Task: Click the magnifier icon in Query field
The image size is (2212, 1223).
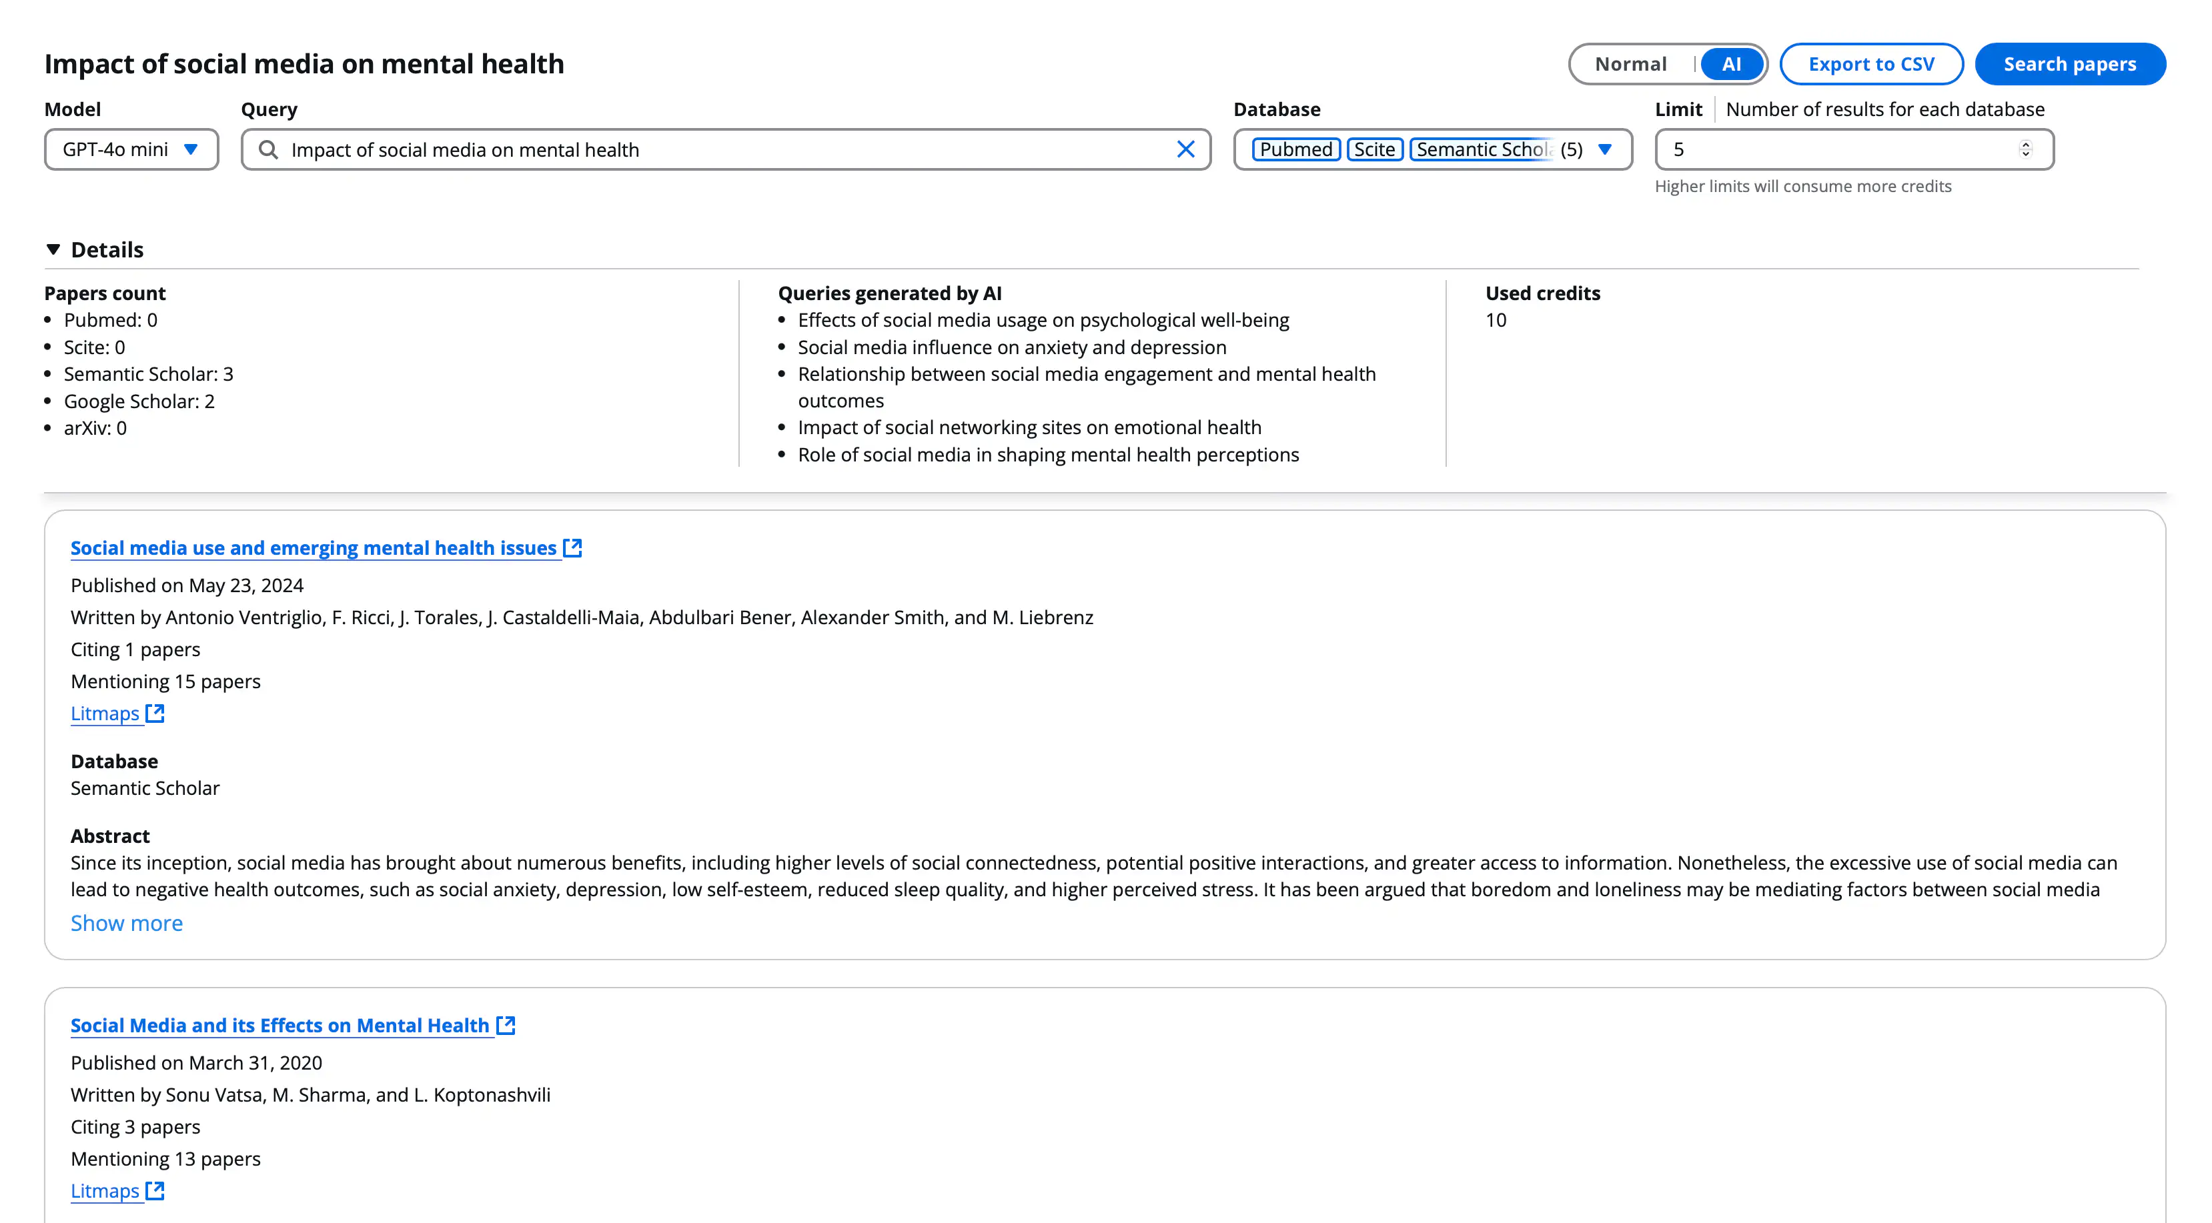Action: [268, 150]
